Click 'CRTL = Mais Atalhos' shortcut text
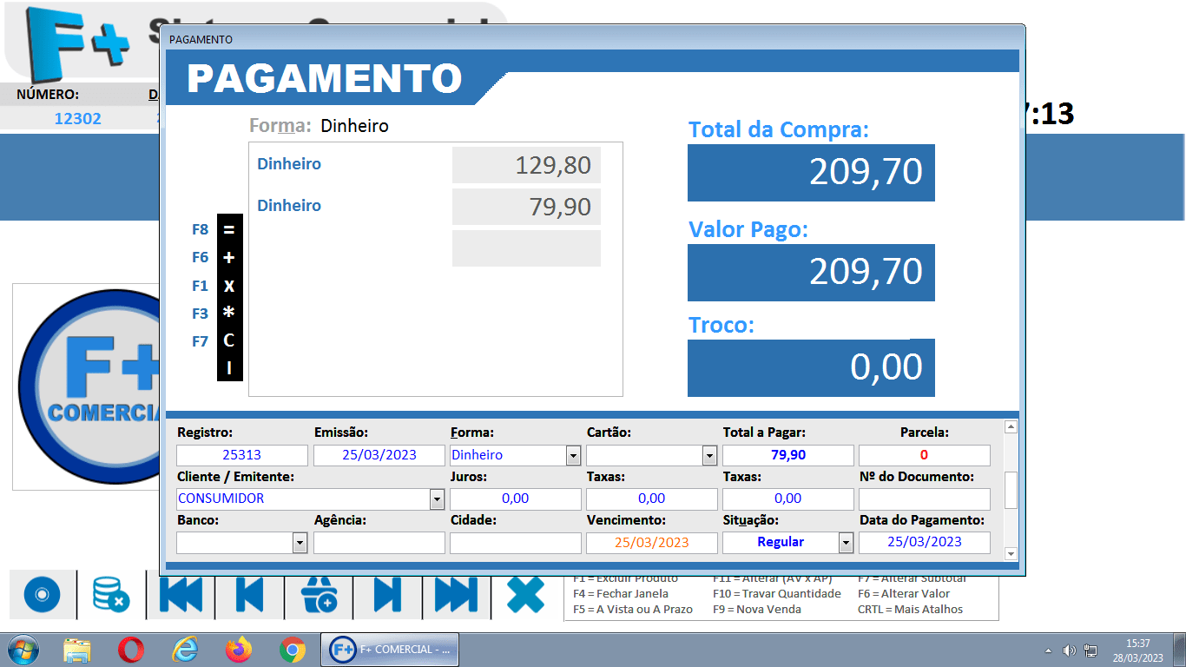The image size is (1186, 667). click(910, 609)
